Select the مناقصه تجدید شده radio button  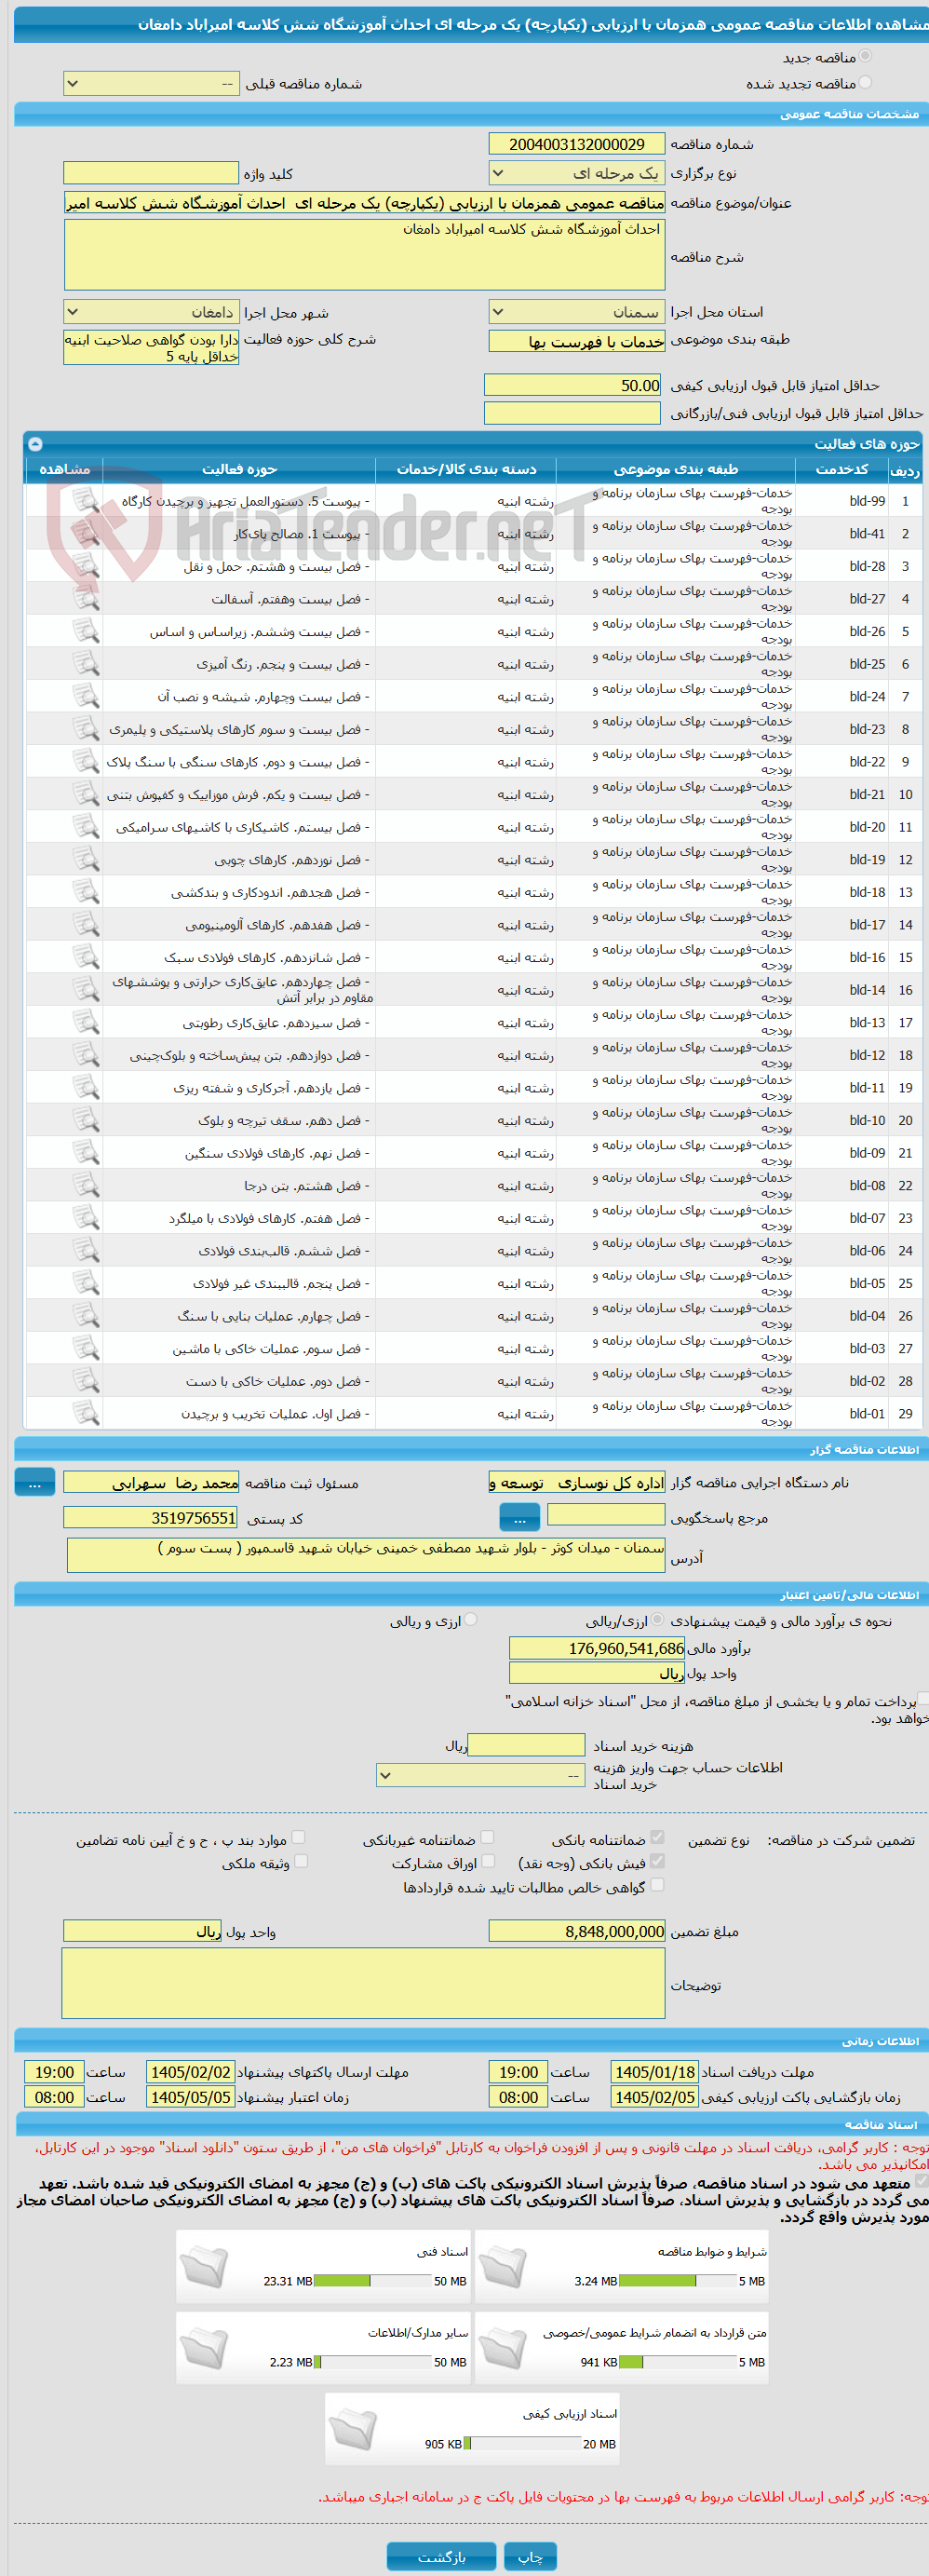(865, 83)
